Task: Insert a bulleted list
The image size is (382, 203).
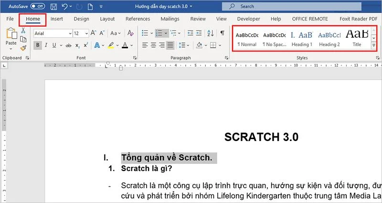Action: coord(145,33)
